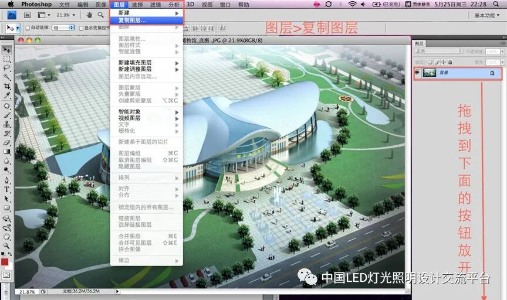Select the Rectangular Marquee tool
507x300 pixels.
pyautogui.click(x=7, y=59)
